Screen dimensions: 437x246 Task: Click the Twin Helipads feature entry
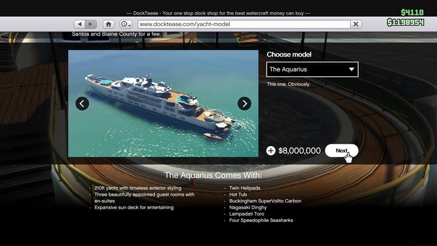click(x=245, y=188)
